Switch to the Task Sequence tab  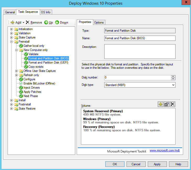click(28, 12)
